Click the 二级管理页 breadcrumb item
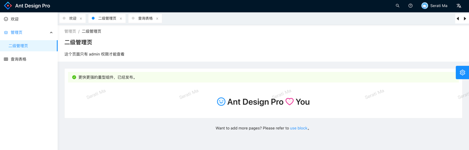Viewport: 469px width, 150px height. click(x=91, y=31)
